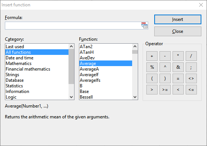The width and height of the screenshot is (207, 146).
Task: Choose the Mathematics category
Action: (37, 63)
